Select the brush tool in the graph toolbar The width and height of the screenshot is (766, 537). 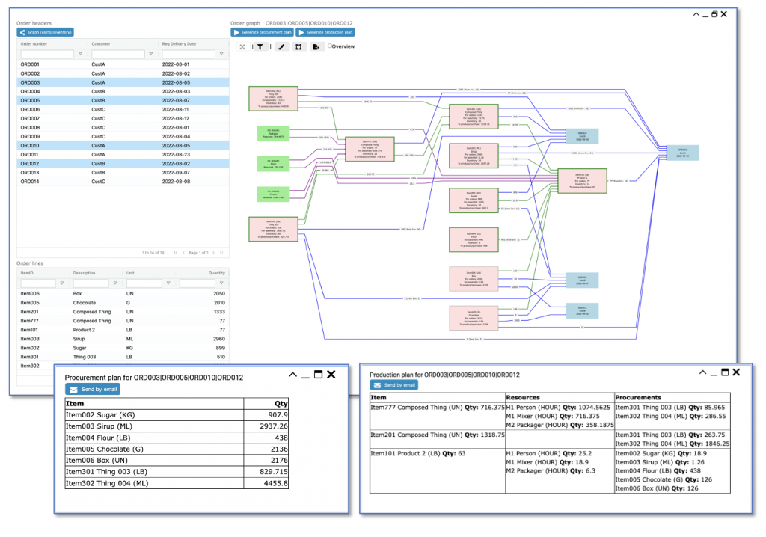[281, 46]
